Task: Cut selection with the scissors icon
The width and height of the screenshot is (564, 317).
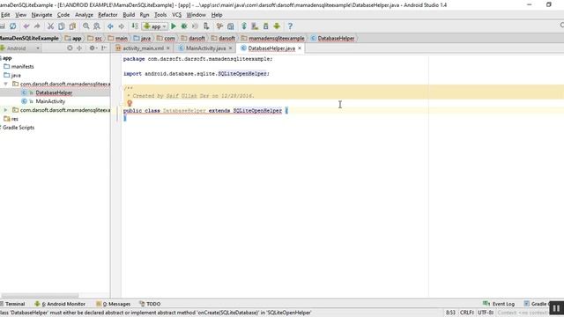Action: click(50, 26)
